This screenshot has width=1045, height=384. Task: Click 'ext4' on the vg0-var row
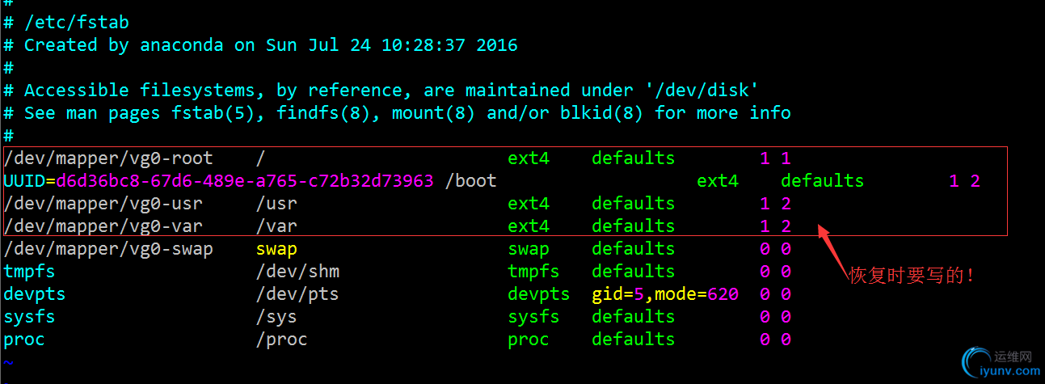click(529, 226)
